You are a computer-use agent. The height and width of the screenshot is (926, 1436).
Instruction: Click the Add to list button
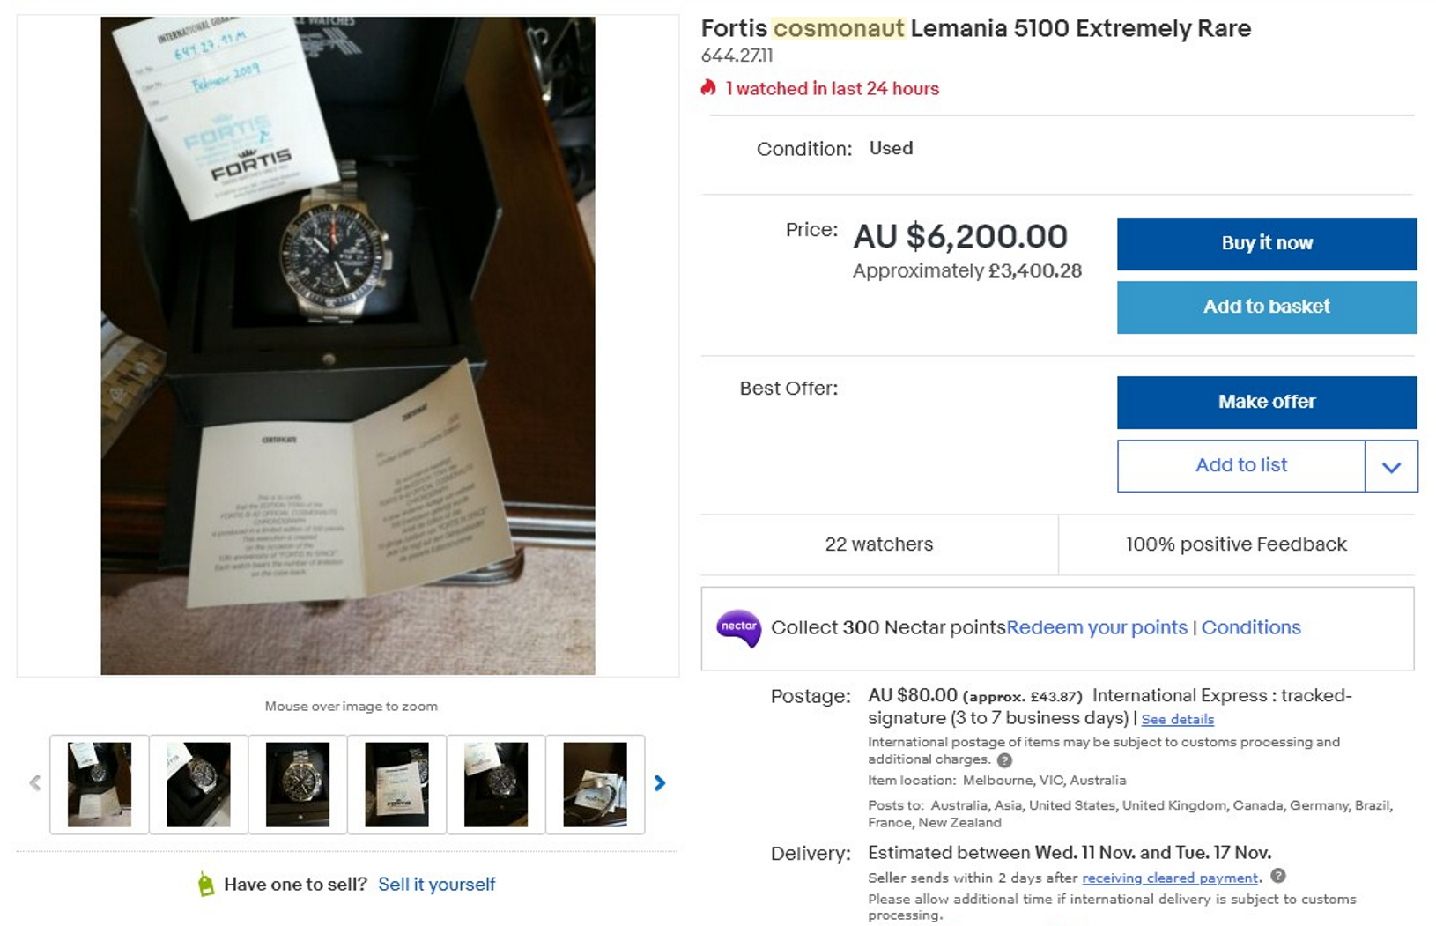click(x=1241, y=466)
